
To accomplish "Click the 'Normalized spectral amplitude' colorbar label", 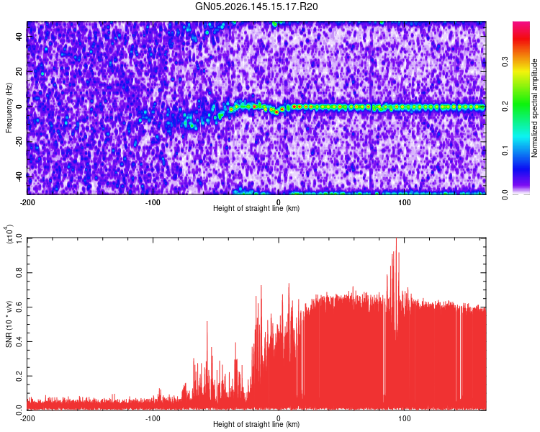I will [x=534, y=108].
